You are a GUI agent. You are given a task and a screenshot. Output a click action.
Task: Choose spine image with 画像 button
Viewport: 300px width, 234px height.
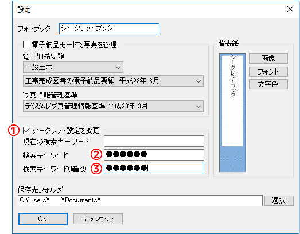point(268,58)
